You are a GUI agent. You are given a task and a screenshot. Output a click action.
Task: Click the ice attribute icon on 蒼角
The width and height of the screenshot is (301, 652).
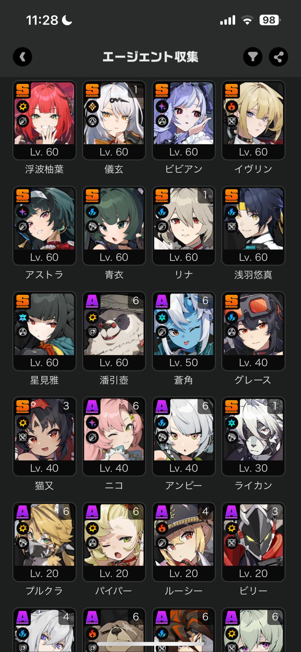click(x=162, y=317)
